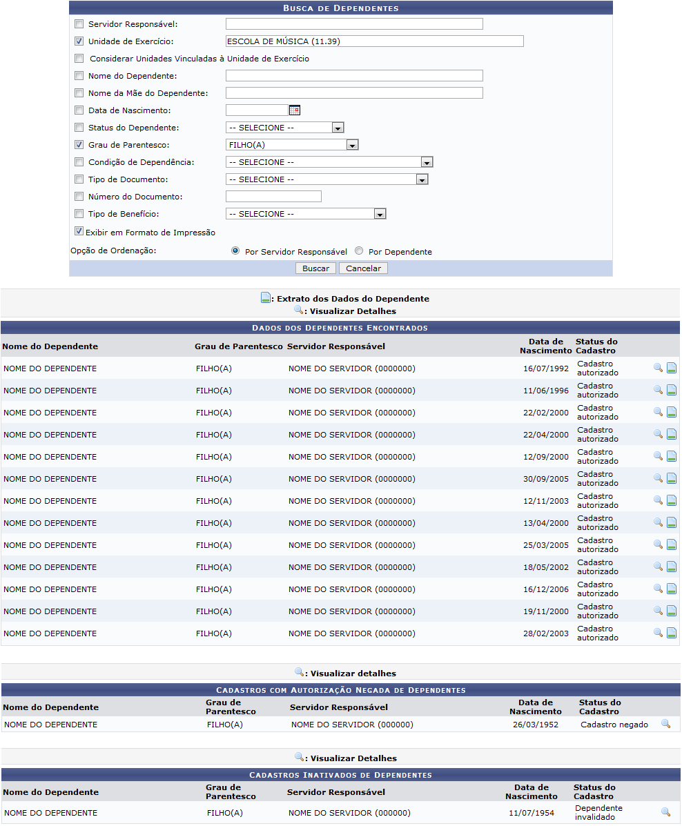The image size is (682, 826).
Task: Click the Número do Documento text field
Action: pyautogui.click(x=273, y=197)
